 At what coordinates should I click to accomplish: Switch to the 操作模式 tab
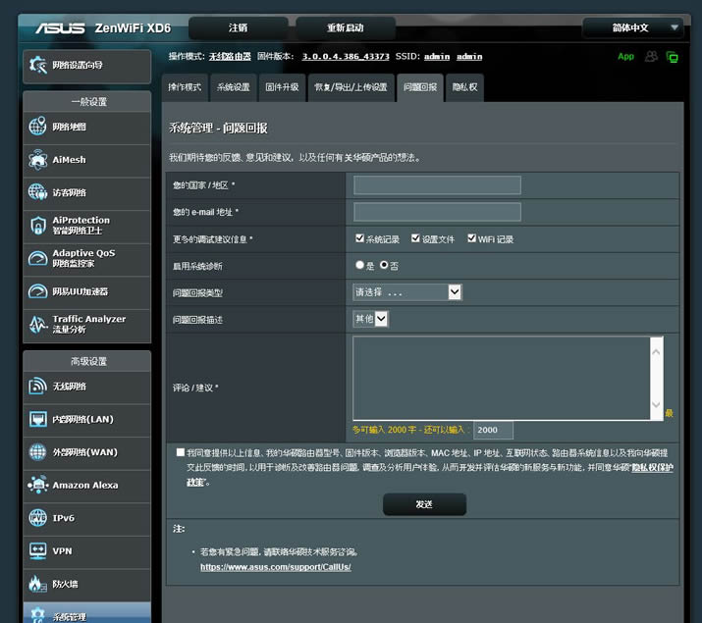[185, 87]
